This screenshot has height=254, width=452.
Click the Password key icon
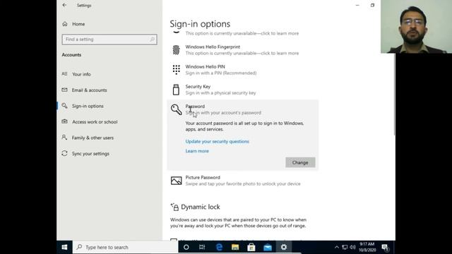[176, 109]
